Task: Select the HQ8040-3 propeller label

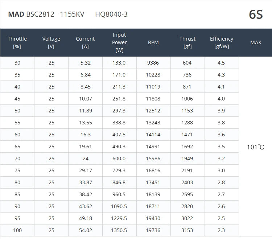Action: [111, 15]
